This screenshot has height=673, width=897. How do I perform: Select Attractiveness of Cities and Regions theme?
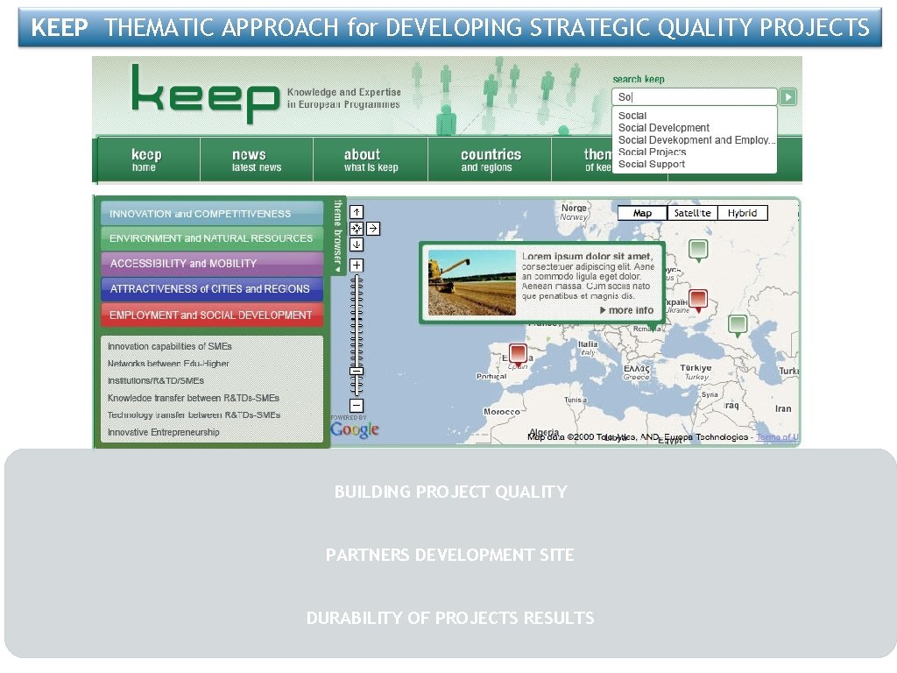click(212, 289)
